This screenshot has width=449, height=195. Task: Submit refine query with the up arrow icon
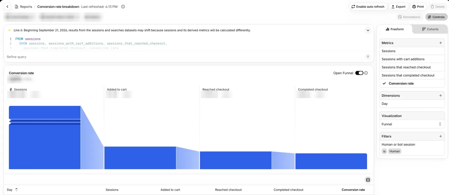[x=368, y=57]
